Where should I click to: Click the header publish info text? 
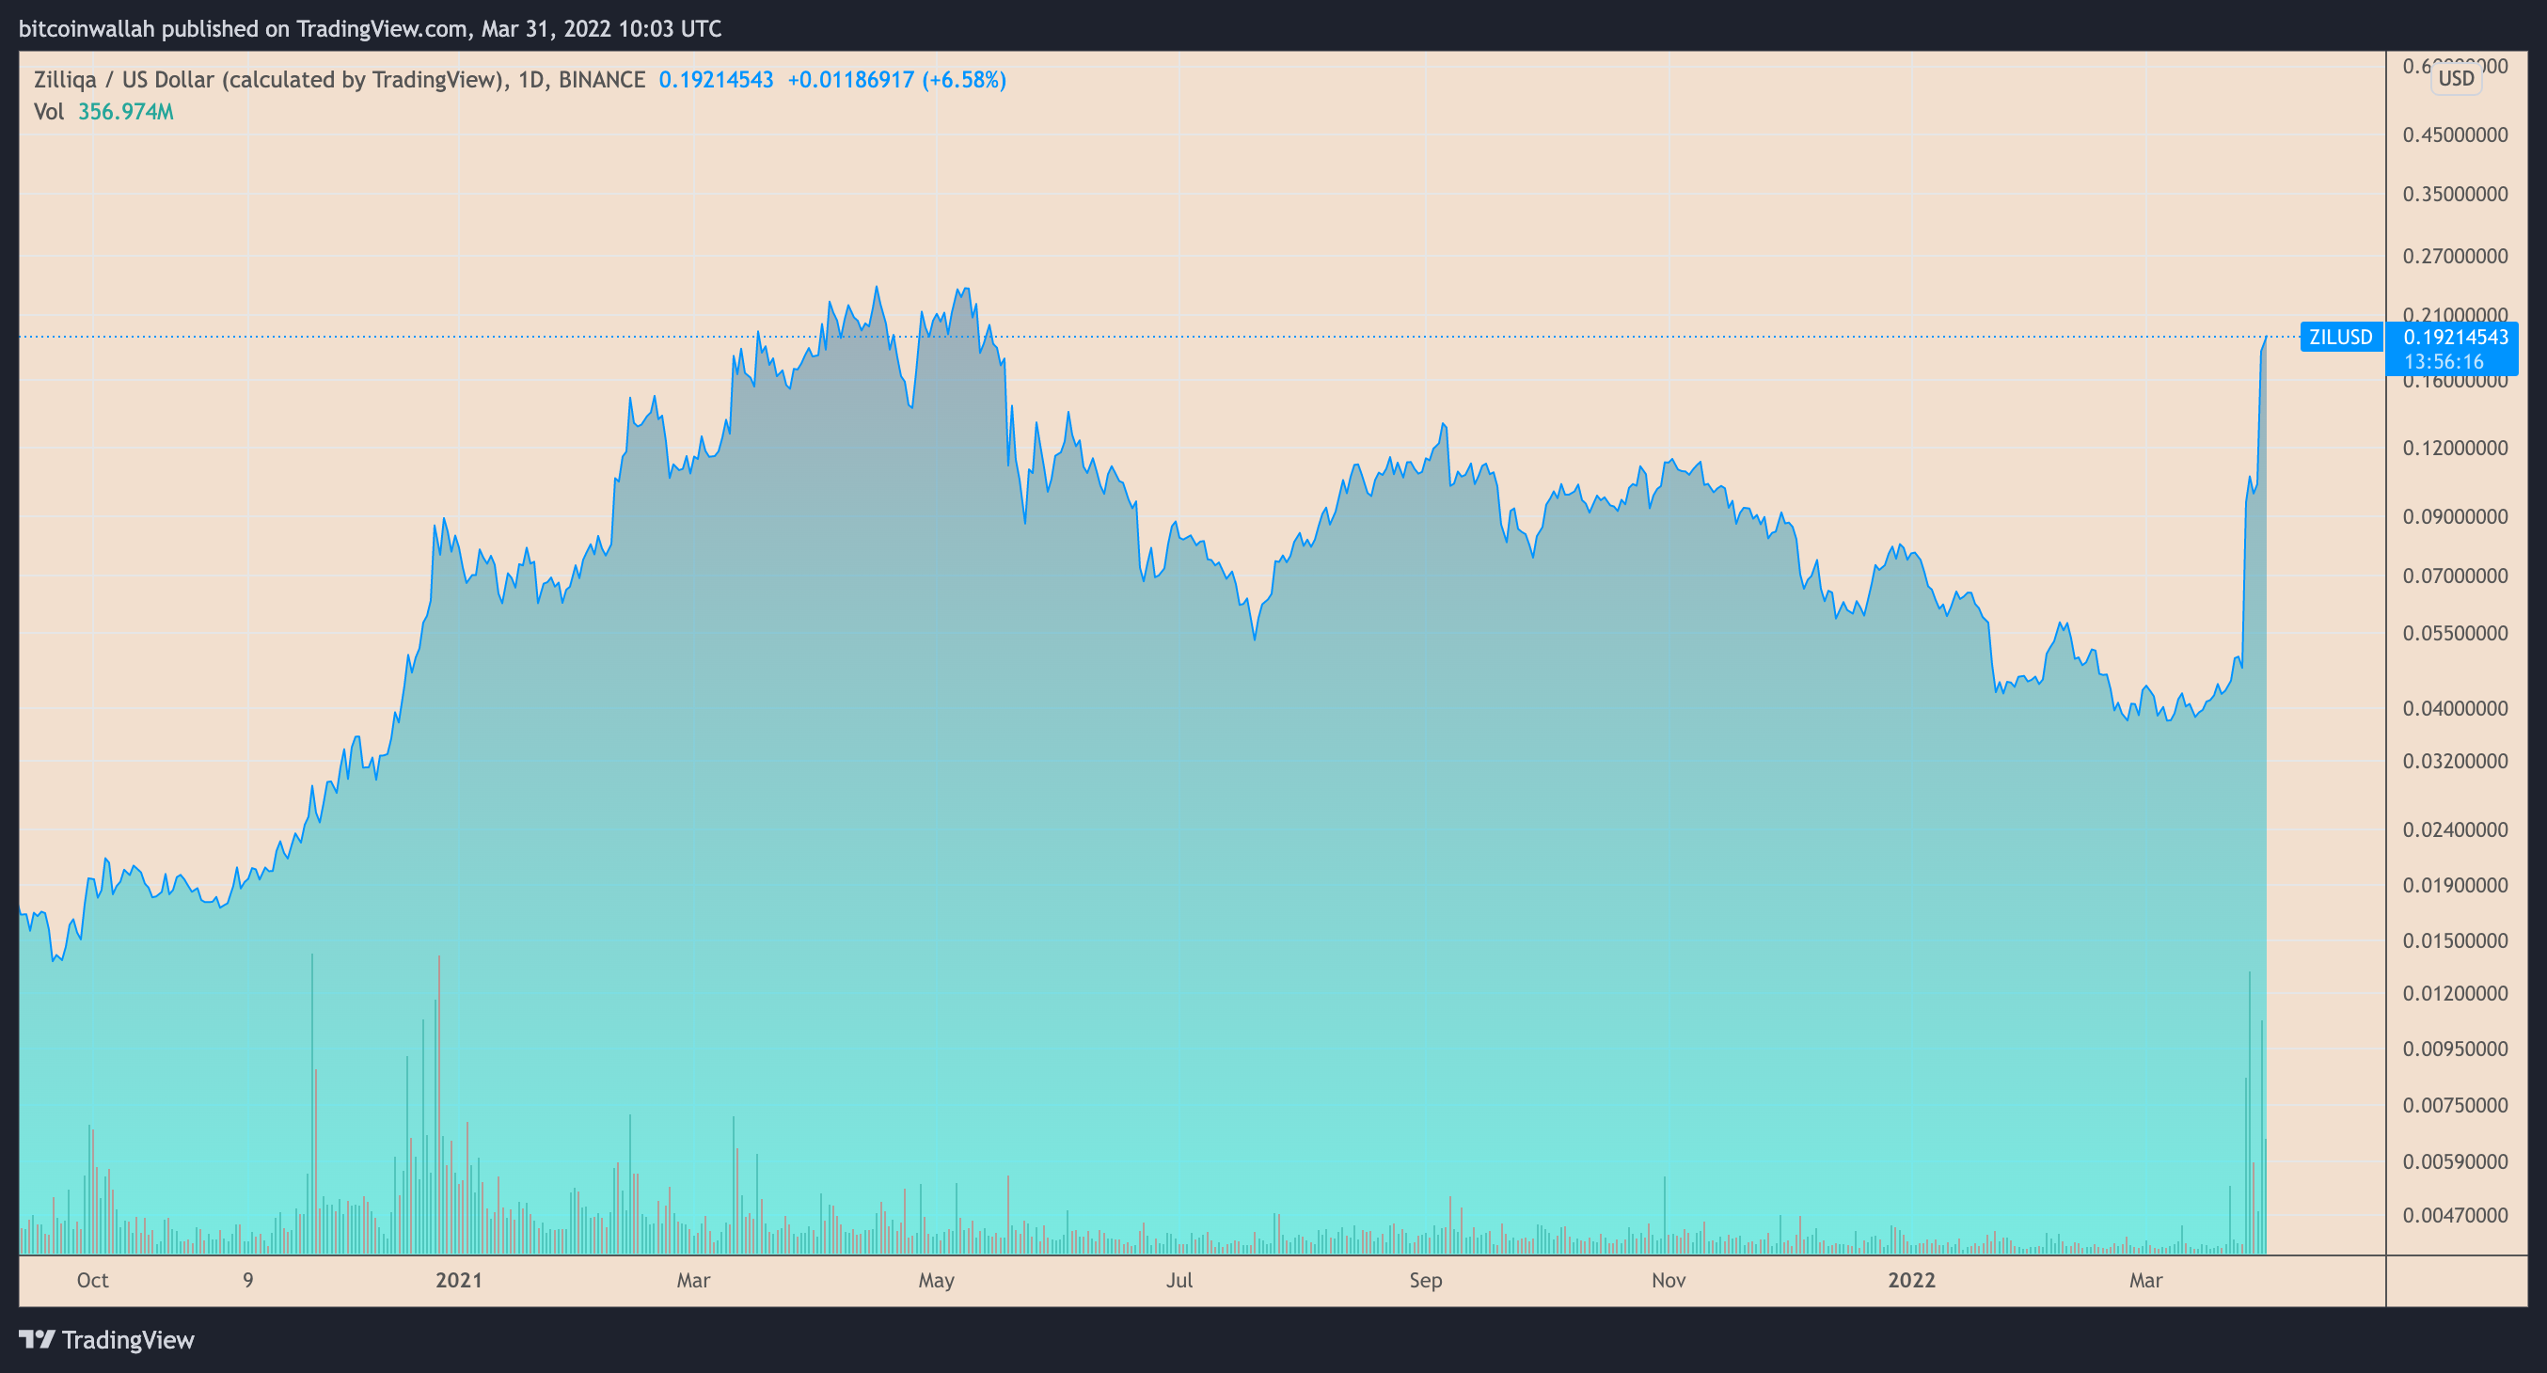pos(370,28)
